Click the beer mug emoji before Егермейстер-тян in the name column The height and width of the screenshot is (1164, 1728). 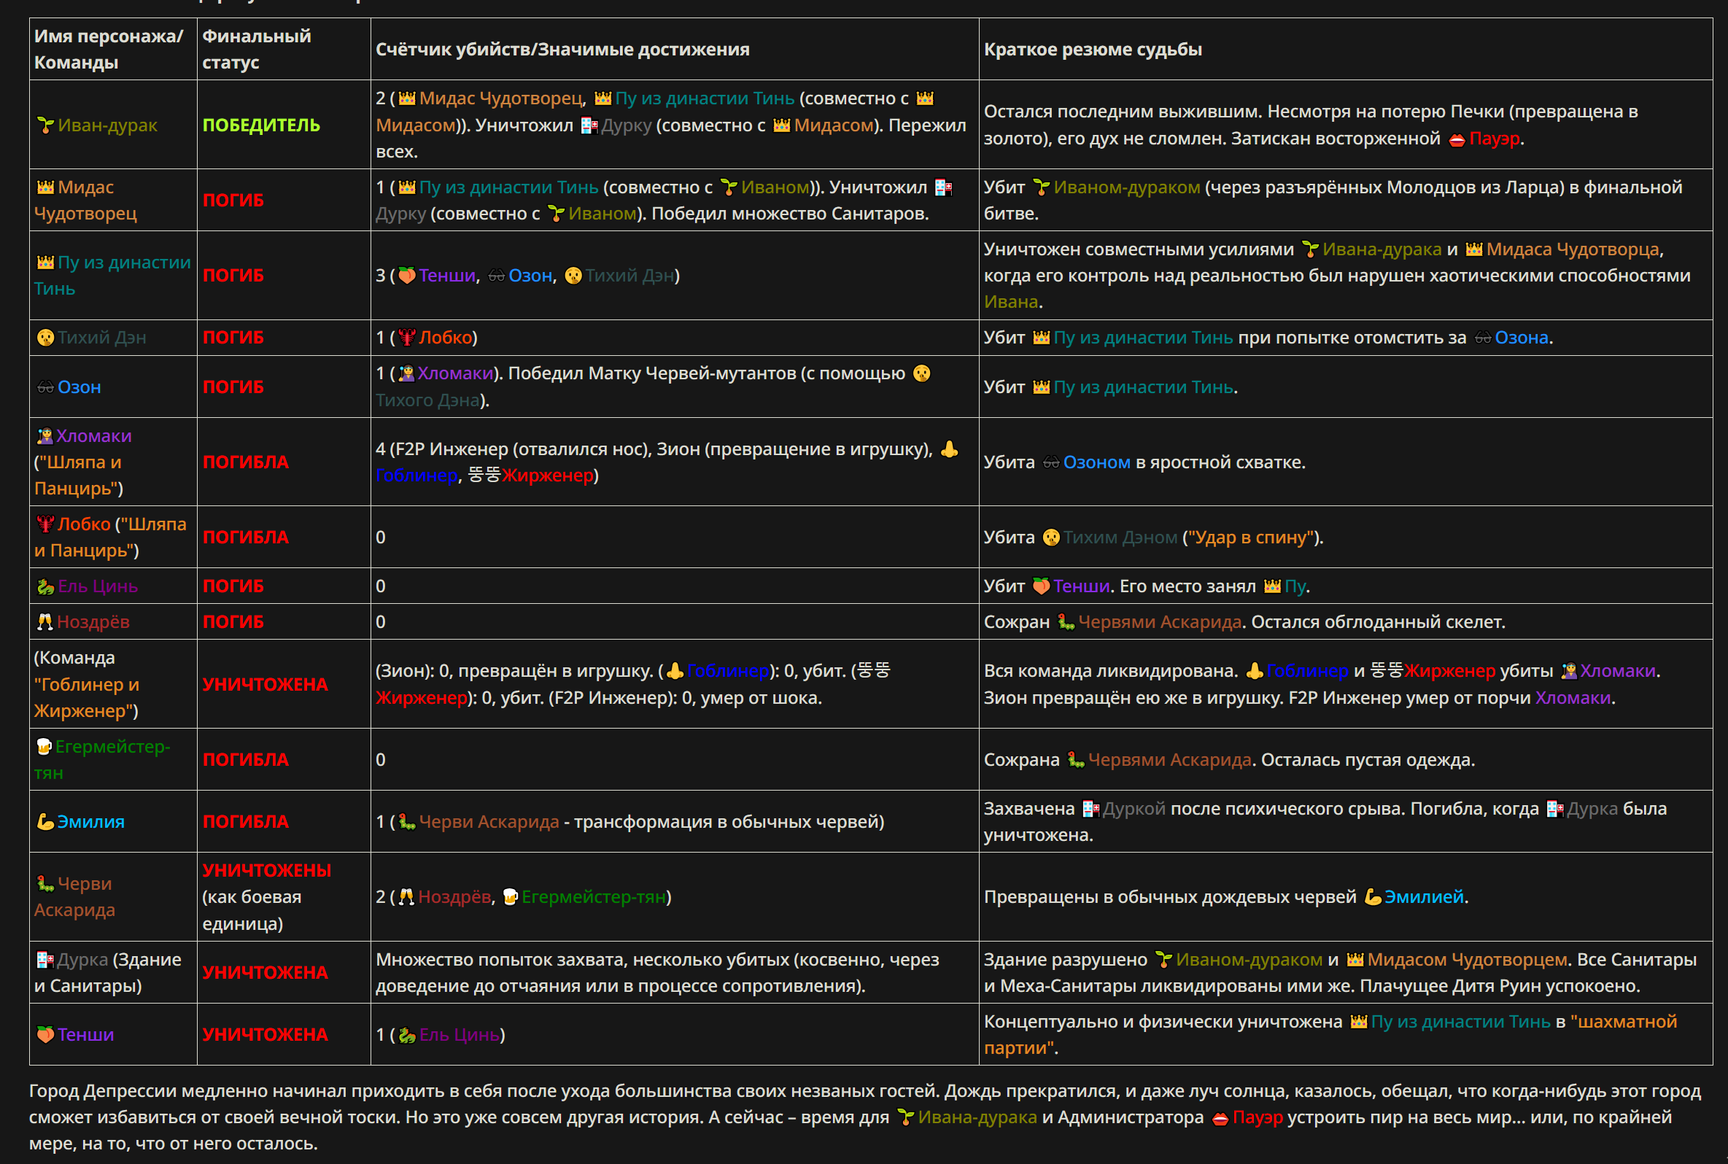click(44, 747)
